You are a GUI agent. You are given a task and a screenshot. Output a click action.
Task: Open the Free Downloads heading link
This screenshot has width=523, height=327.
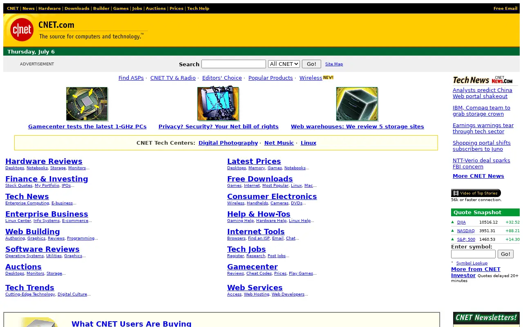tap(260, 179)
